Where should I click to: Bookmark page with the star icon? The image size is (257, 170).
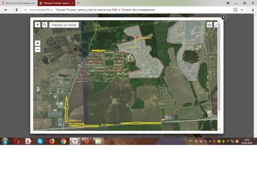tap(242, 10)
